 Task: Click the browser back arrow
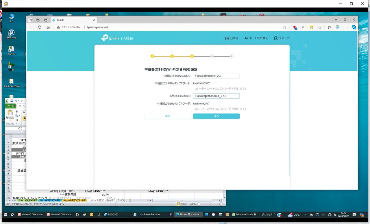point(32,27)
